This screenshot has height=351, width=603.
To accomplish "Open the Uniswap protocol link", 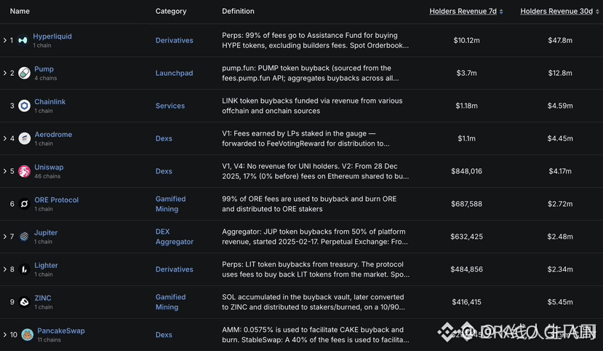I will click(49, 167).
